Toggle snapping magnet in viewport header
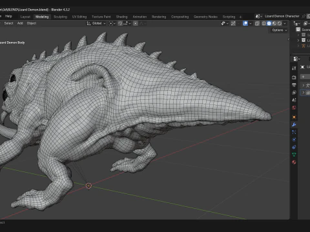Viewport: 310px width, 232px height. pos(120,23)
